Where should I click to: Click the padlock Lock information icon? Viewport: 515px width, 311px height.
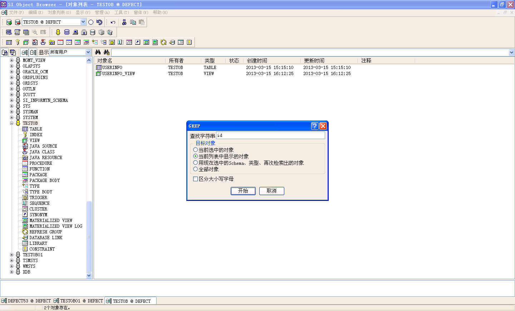pos(84,32)
